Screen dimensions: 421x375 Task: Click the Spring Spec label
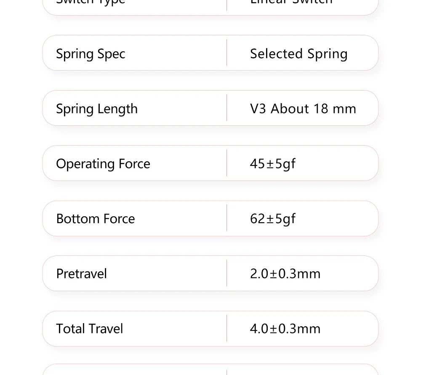pyautogui.click(x=91, y=54)
